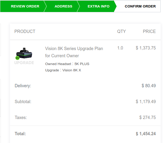Click the product price $ 1,373.75
The image size is (167, 143).
click(x=146, y=48)
